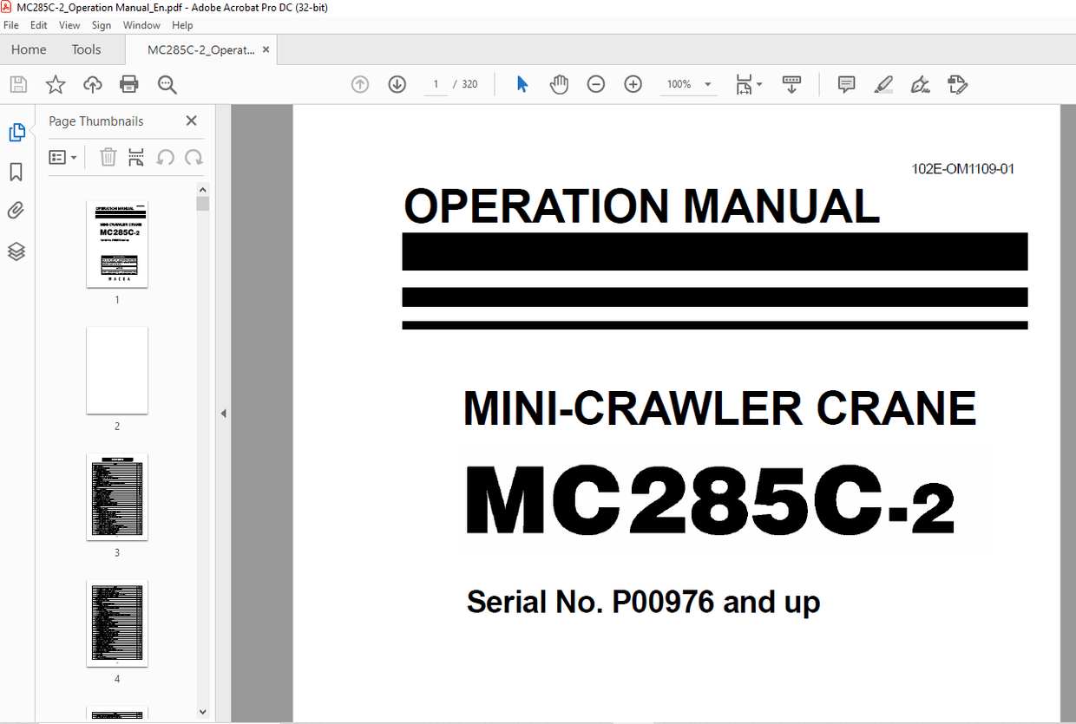Zoom out of the document
Image resolution: width=1076 pixels, height=724 pixels.
tap(595, 83)
